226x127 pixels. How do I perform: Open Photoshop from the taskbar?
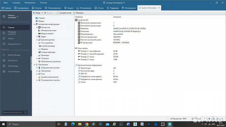pyautogui.click(x=100, y=124)
